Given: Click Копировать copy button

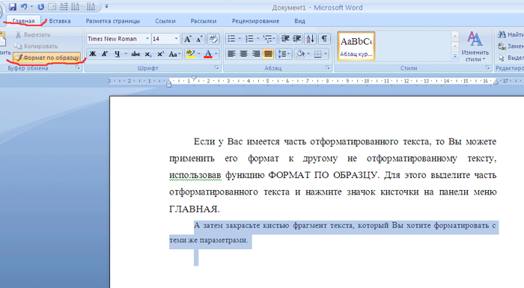Looking at the screenshot, I should (36, 46).
